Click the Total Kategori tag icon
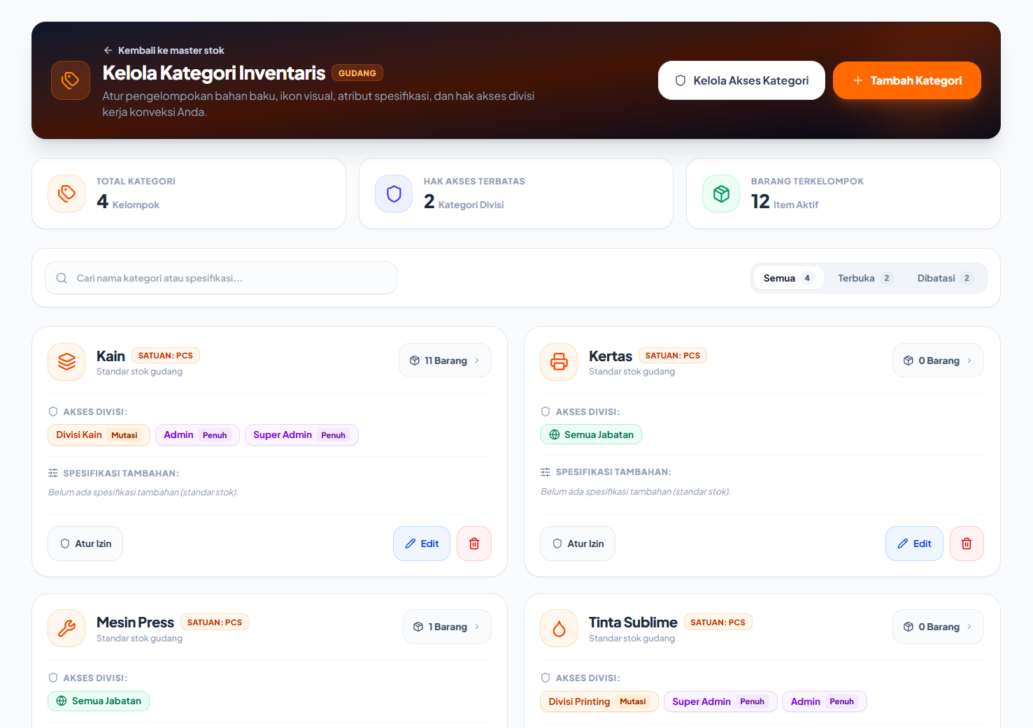 [66, 194]
